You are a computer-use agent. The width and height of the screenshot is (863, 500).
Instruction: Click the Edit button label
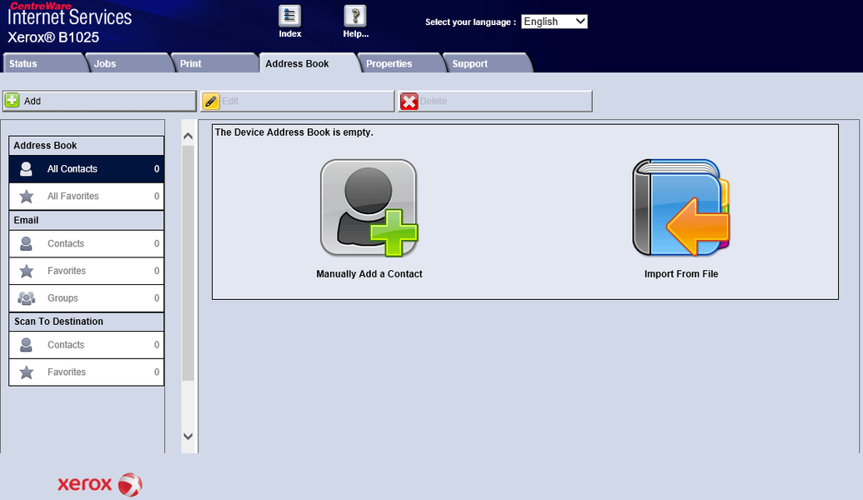(x=230, y=101)
